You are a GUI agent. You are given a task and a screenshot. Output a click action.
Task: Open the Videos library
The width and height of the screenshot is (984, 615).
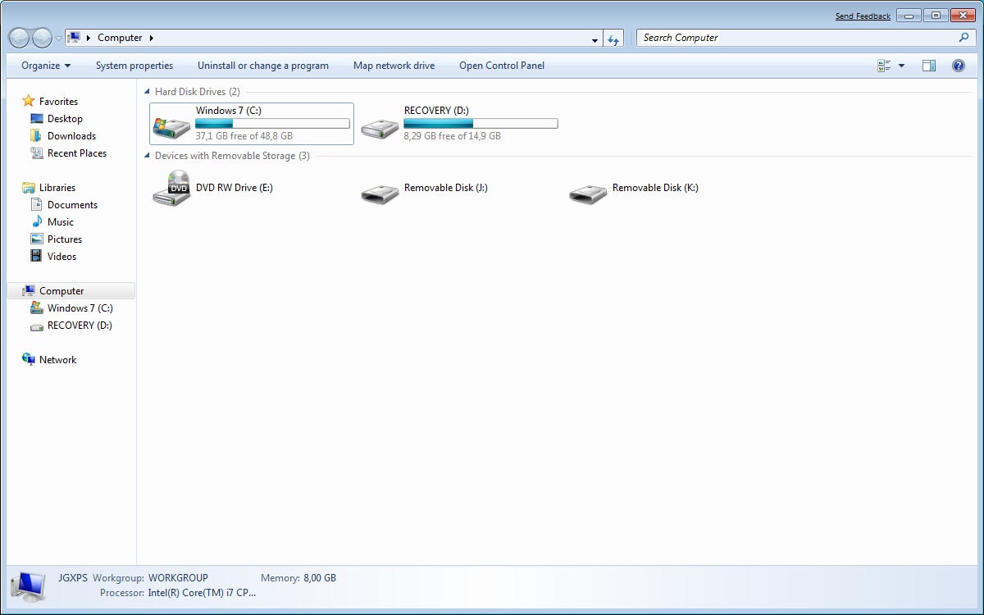pyautogui.click(x=61, y=257)
